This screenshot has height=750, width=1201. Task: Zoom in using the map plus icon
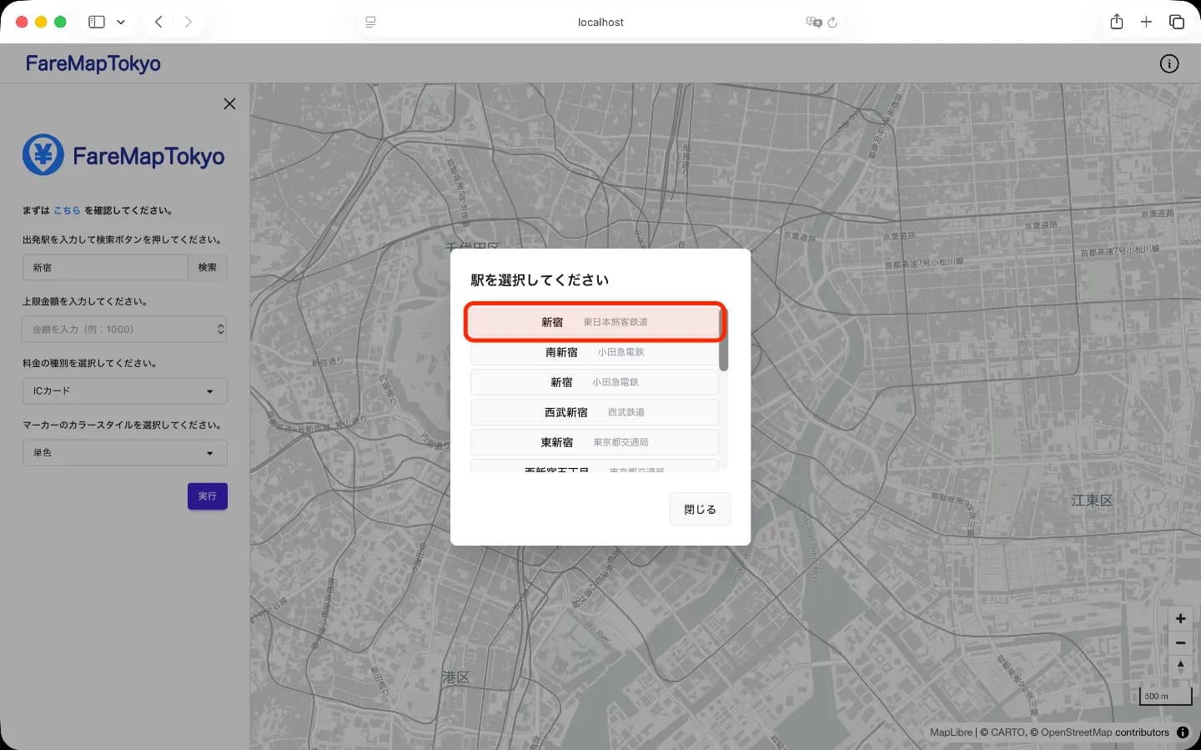1180,618
